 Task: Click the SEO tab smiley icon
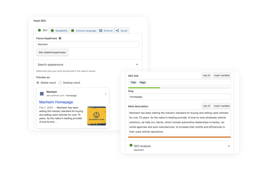(39, 30)
